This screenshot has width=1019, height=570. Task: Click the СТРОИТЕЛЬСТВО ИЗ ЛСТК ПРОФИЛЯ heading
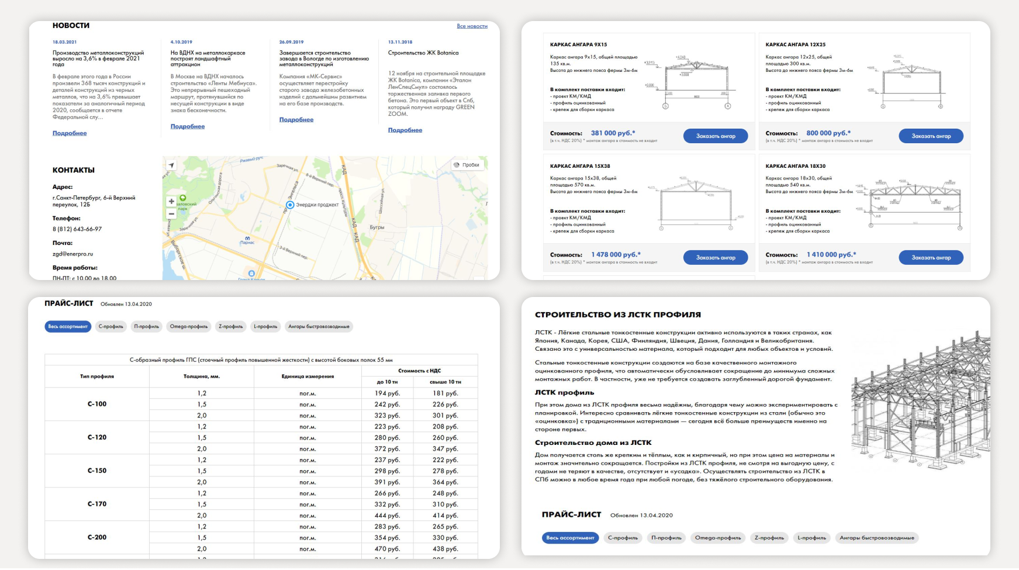tap(618, 315)
